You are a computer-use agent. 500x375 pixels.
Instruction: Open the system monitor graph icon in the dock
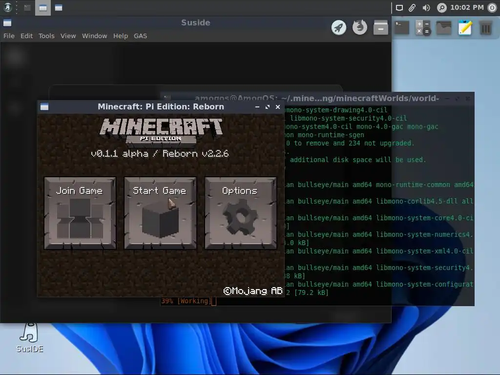[444, 27]
